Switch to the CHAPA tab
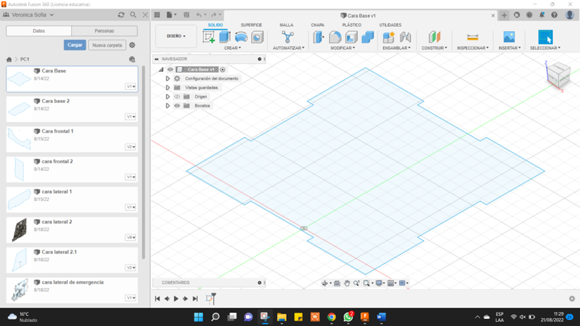Screen dimensions: 580x326 pyautogui.click(x=317, y=25)
